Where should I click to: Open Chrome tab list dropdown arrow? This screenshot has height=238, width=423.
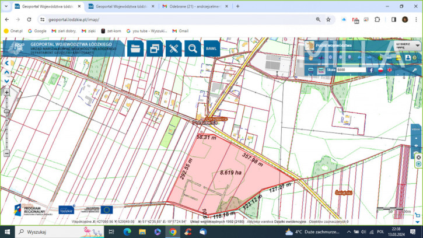(x=6, y=6)
